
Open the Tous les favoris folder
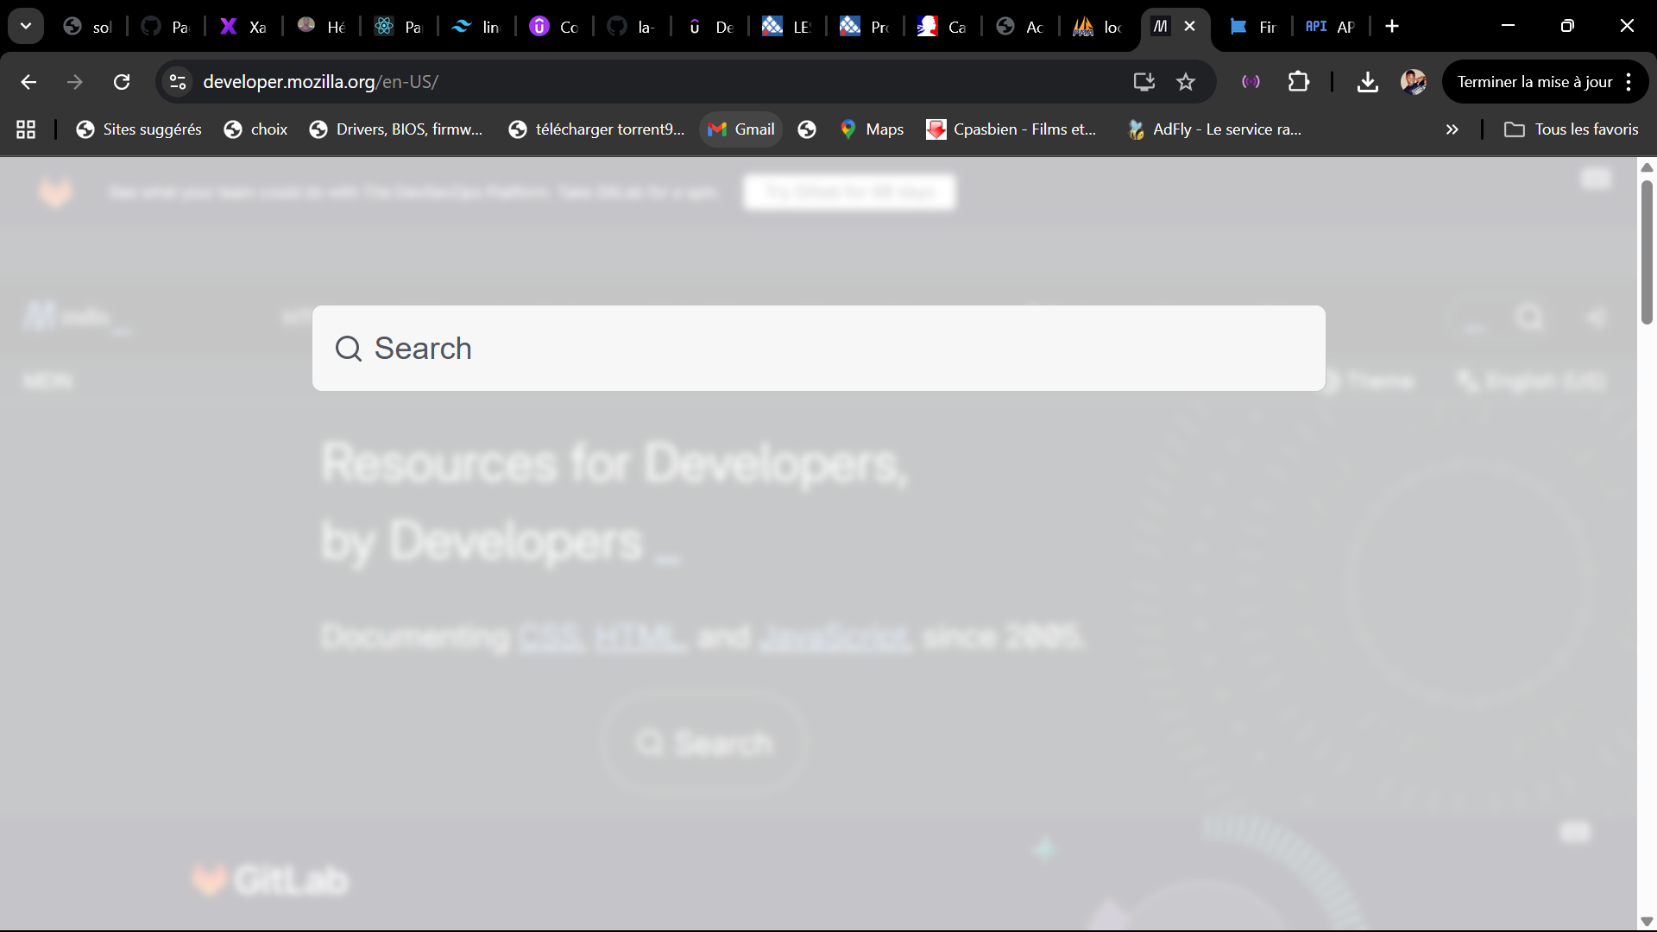pyautogui.click(x=1571, y=129)
